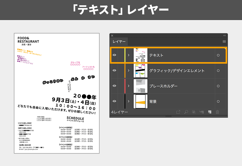The height and width of the screenshot is (166, 242).
Task: Click the panel bottom resize grip handle
Action: (x=168, y=116)
